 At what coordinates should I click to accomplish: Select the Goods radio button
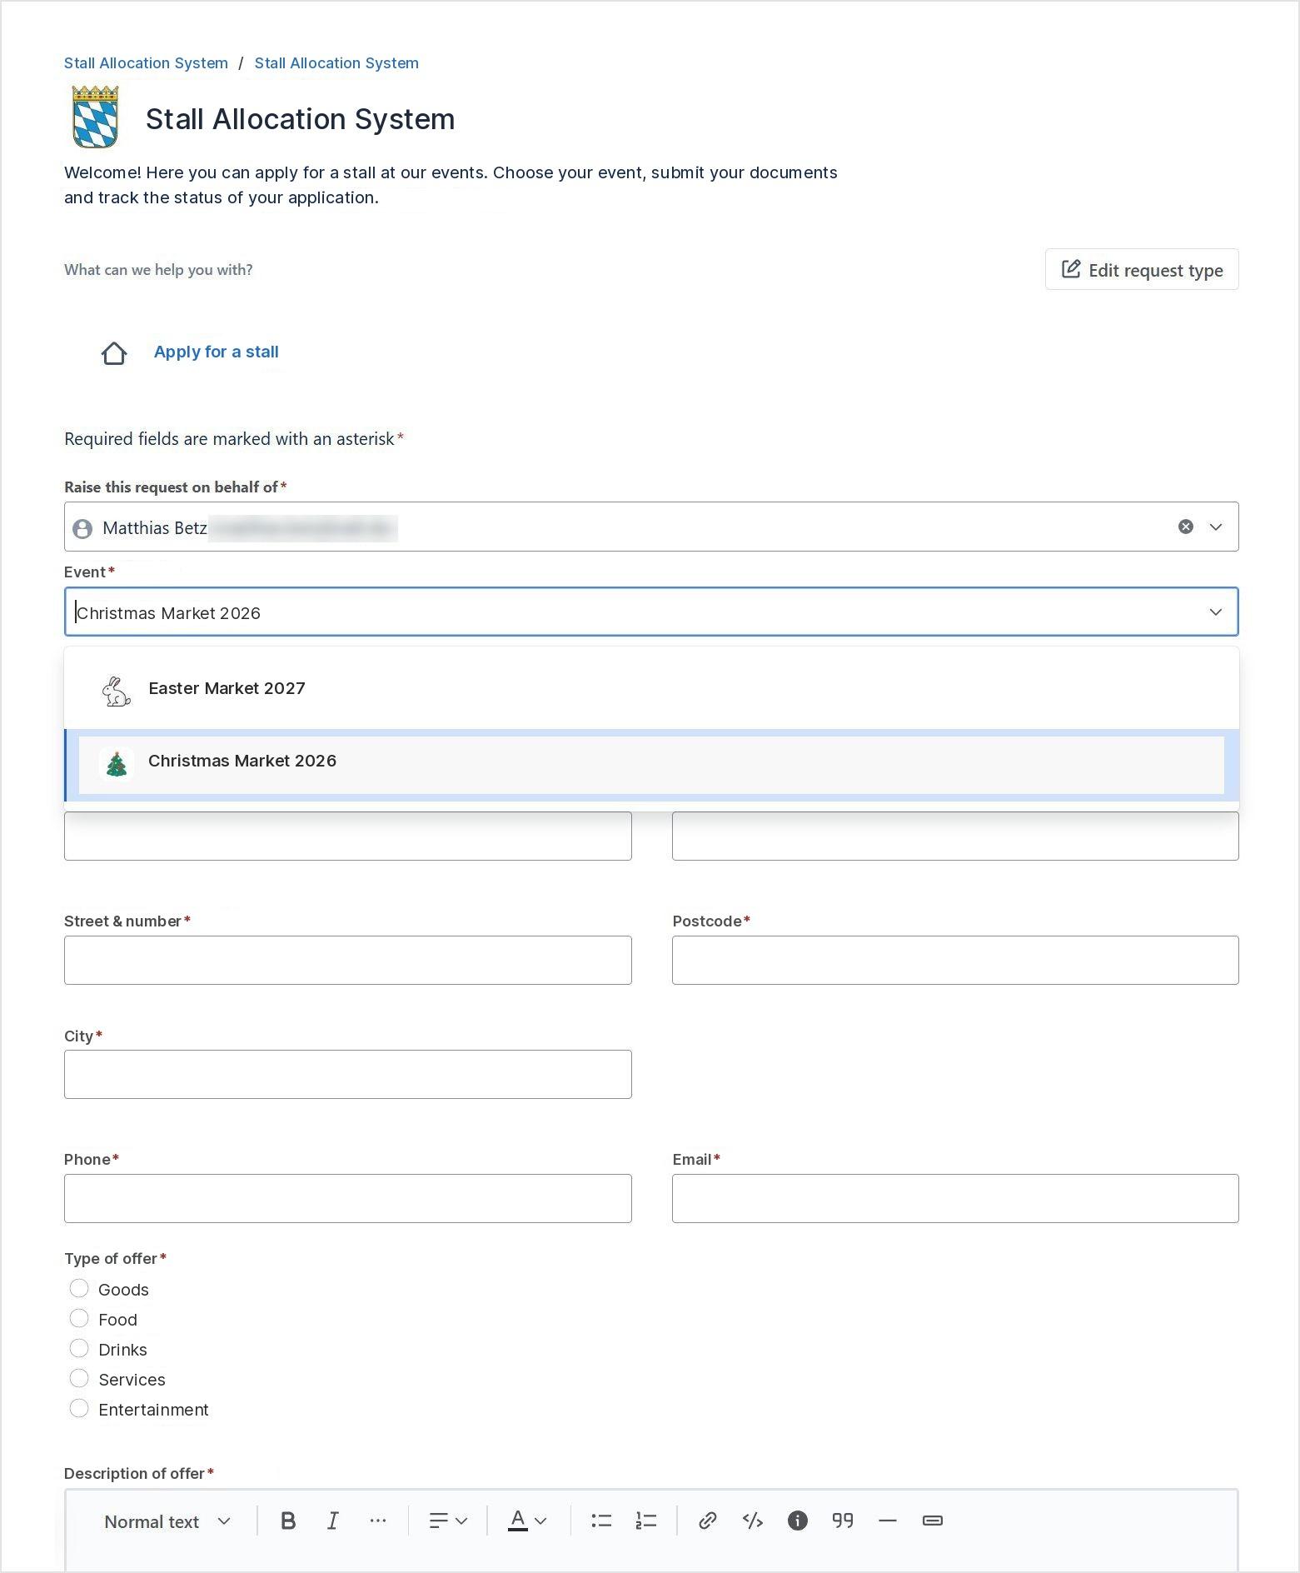[79, 1289]
